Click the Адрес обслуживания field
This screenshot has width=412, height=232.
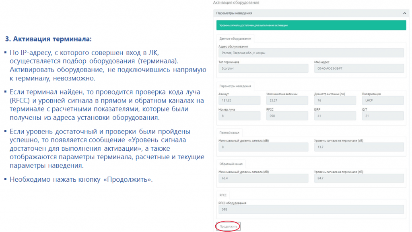(x=310, y=53)
